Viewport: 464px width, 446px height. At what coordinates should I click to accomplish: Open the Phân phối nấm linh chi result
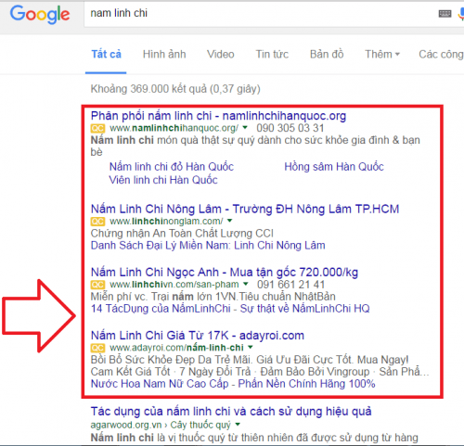218,116
